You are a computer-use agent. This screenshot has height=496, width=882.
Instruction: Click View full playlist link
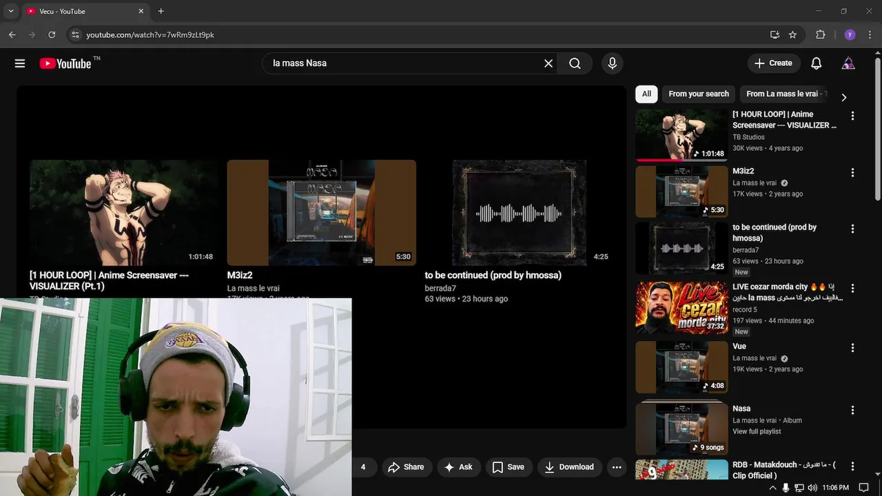[757, 432]
